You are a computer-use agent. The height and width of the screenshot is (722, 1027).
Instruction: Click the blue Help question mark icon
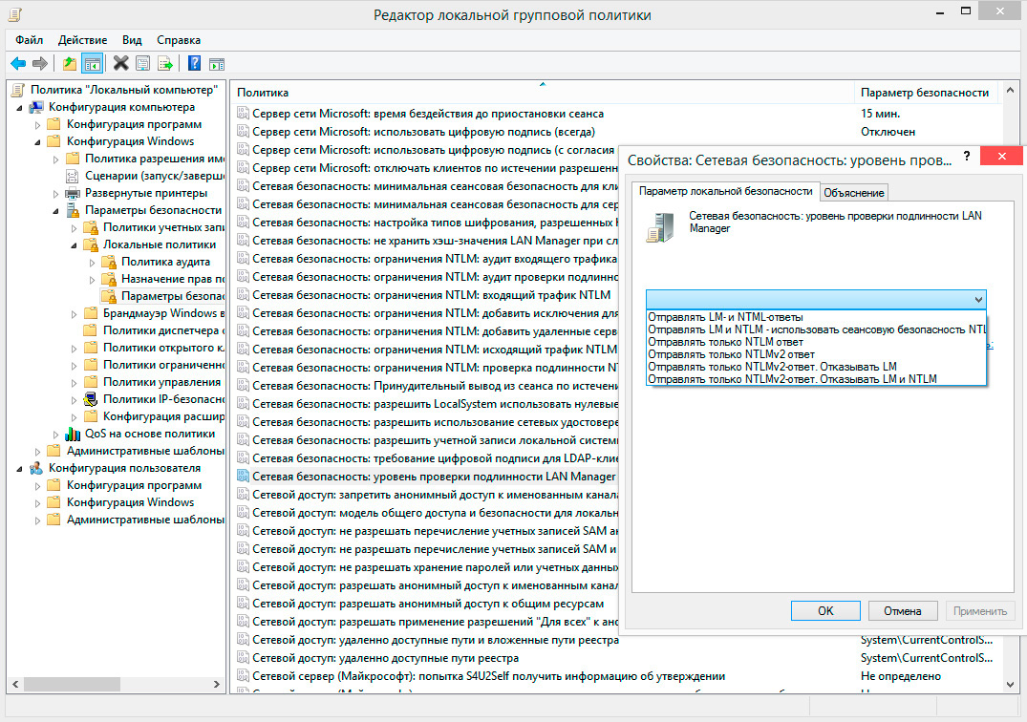[194, 64]
